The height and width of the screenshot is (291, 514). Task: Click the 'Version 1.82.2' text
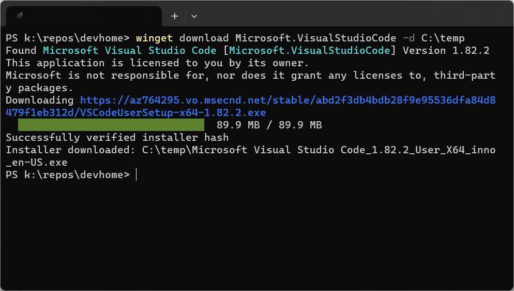446,51
